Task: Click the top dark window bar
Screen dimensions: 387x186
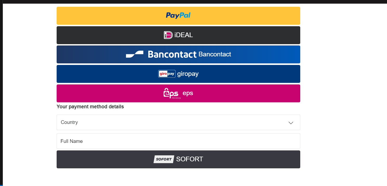Action: (x=193, y=2)
